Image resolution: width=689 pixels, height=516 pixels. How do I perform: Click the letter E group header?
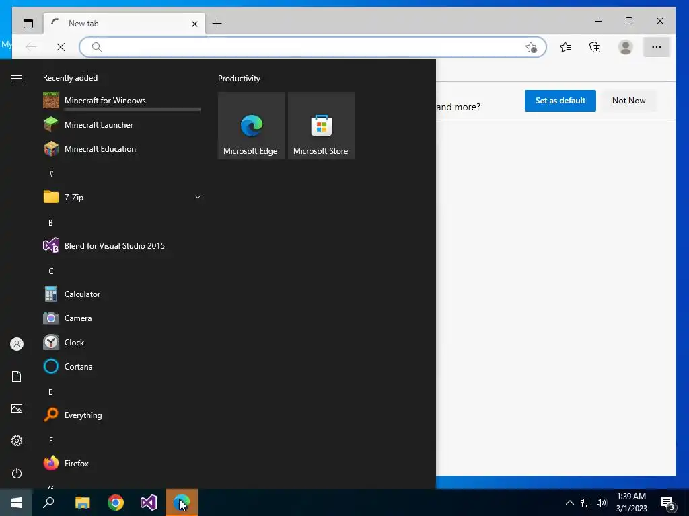click(x=50, y=392)
